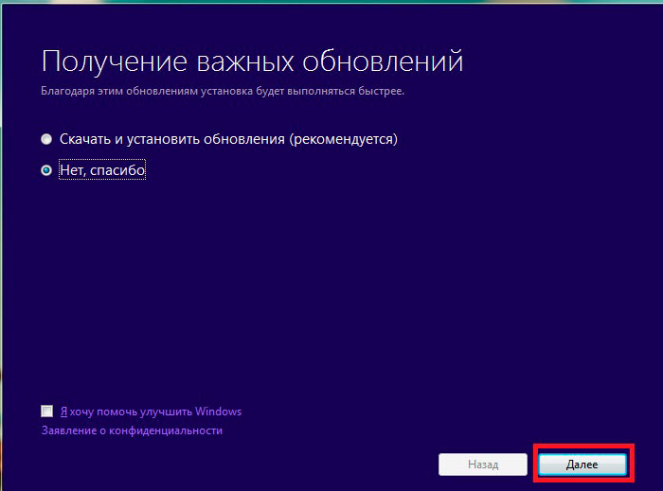Select the 'Нет, спасибо' radio option

click(46, 170)
